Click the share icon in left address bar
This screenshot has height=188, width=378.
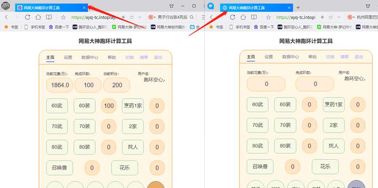(132, 17)
